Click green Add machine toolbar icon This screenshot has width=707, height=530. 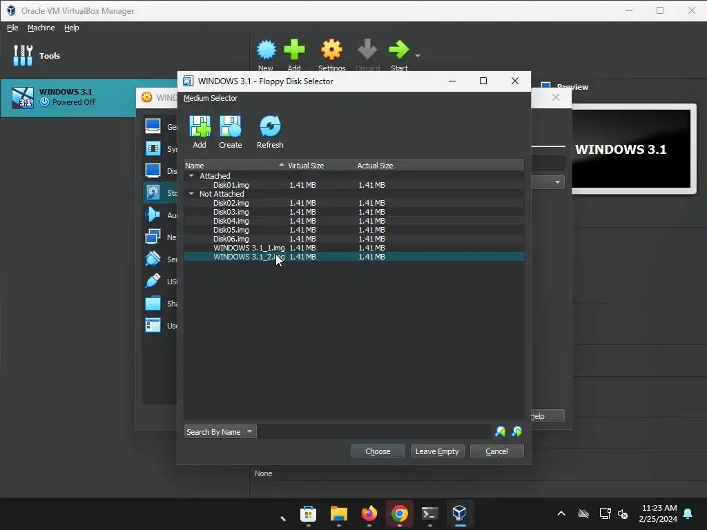pyautogui.click(x=294, y=50)
